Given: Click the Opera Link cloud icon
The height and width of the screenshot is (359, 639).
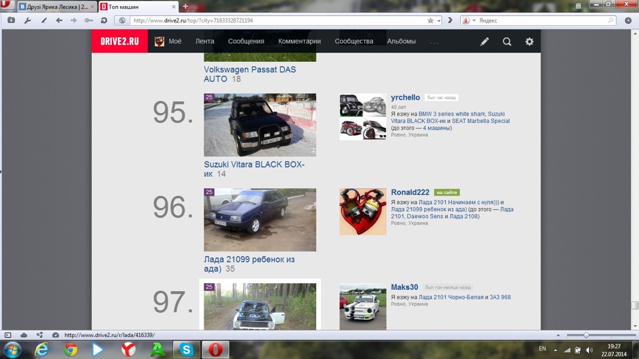Looking at the screenshot, I should click(x=24, y=335).
